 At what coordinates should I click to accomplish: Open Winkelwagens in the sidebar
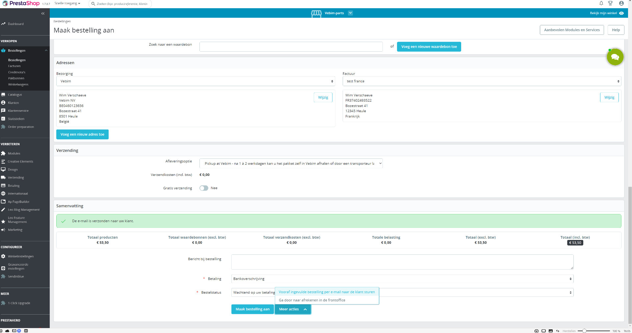pos(18,84)
